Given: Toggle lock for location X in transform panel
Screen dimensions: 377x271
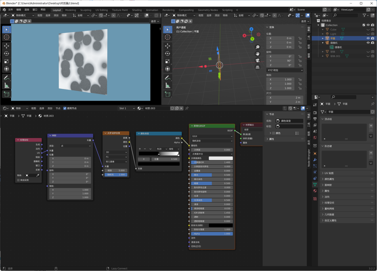Looking at the screenshot, I should pyautogui.click(x=300, y=38).
